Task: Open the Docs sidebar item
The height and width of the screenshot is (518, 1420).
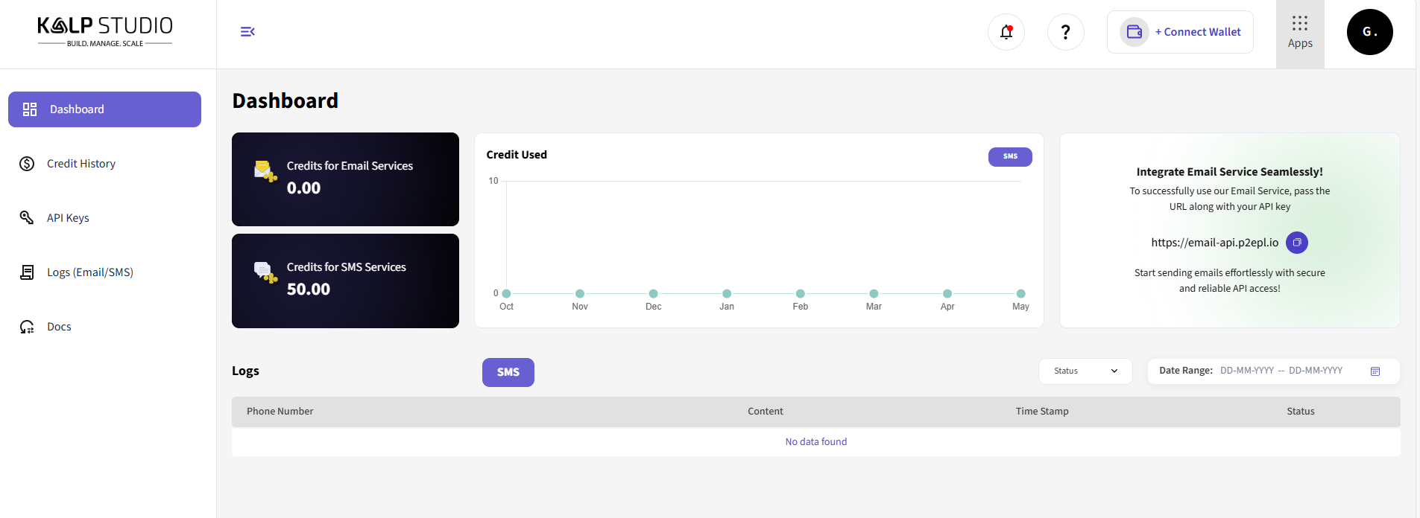Action: pos(59,327)
